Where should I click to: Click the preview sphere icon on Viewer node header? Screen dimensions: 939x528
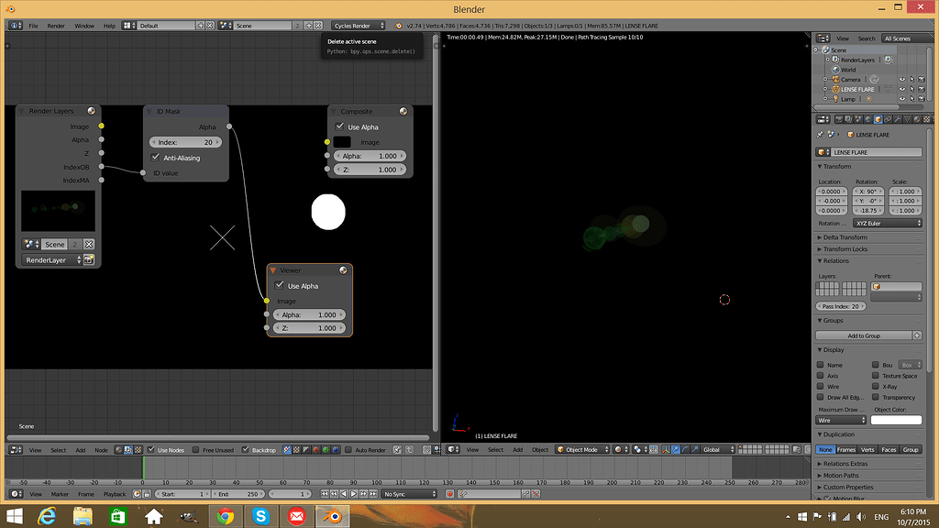pos(343,270)
